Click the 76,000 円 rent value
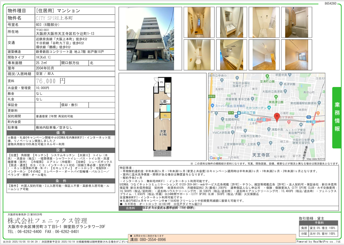This screenshot has height=245, width=344. pos(51,81)
